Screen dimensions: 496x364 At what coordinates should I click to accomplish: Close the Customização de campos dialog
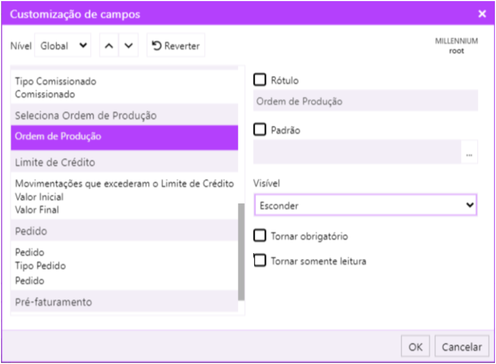point(482,14)
